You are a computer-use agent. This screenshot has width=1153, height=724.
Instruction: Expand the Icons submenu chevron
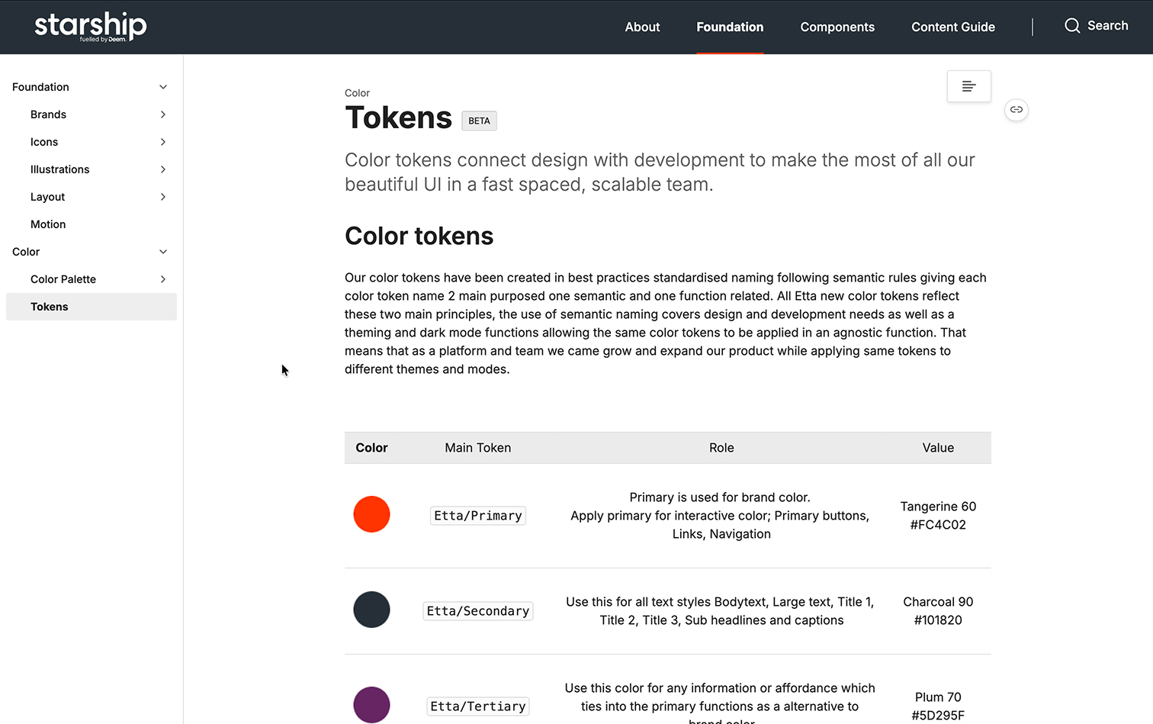[x=163, y=142]
